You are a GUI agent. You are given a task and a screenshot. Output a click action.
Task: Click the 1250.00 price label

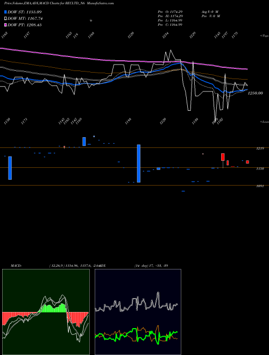pyautogui.click(x=255, y=93)
